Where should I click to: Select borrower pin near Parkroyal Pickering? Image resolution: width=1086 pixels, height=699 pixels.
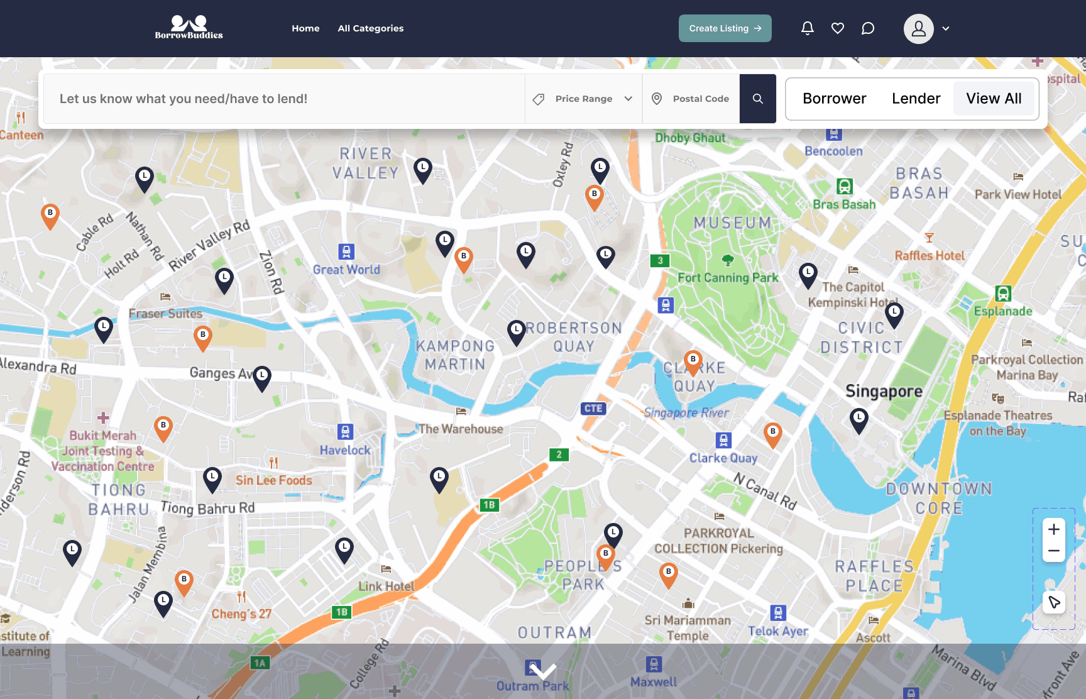(669, 575)
